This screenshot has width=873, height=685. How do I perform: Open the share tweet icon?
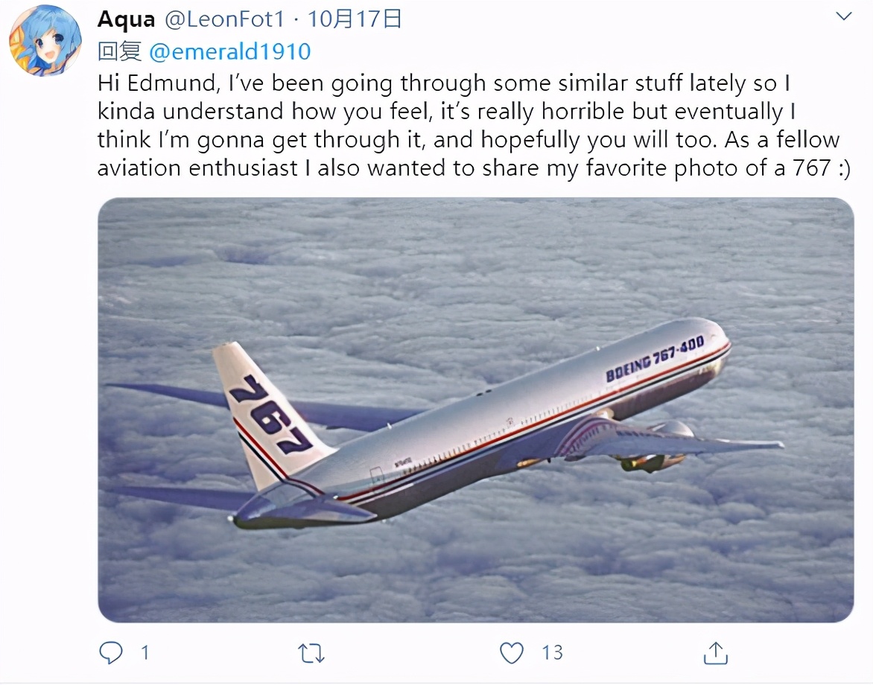(x=715, y=653)
